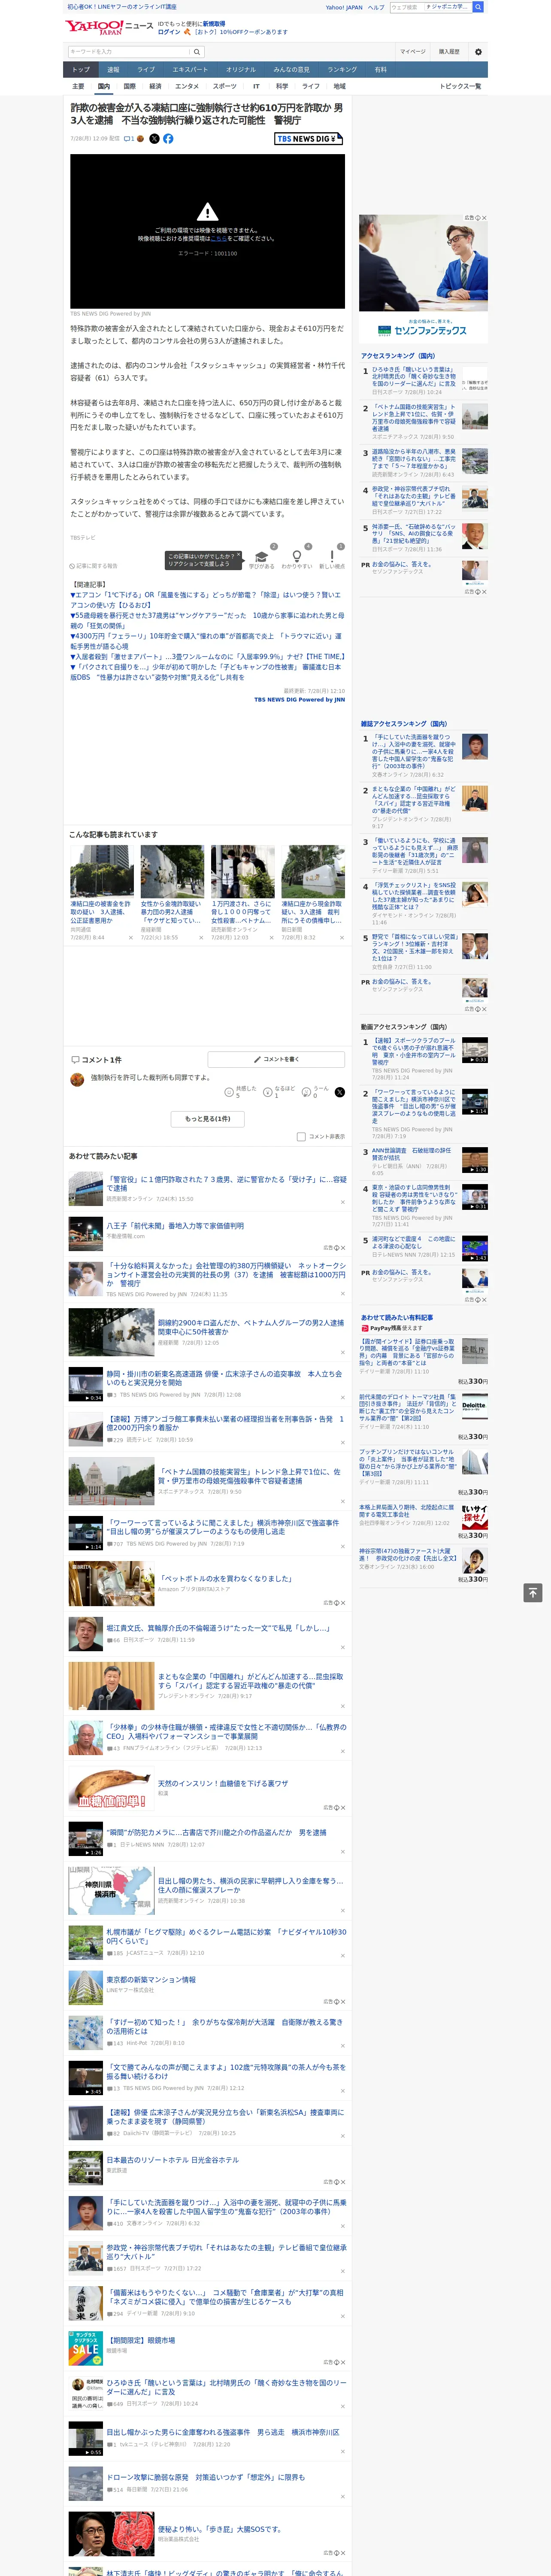Open the みんなの意見 tab
This screenshot has width=551, height=2576.
pos(291,70)
